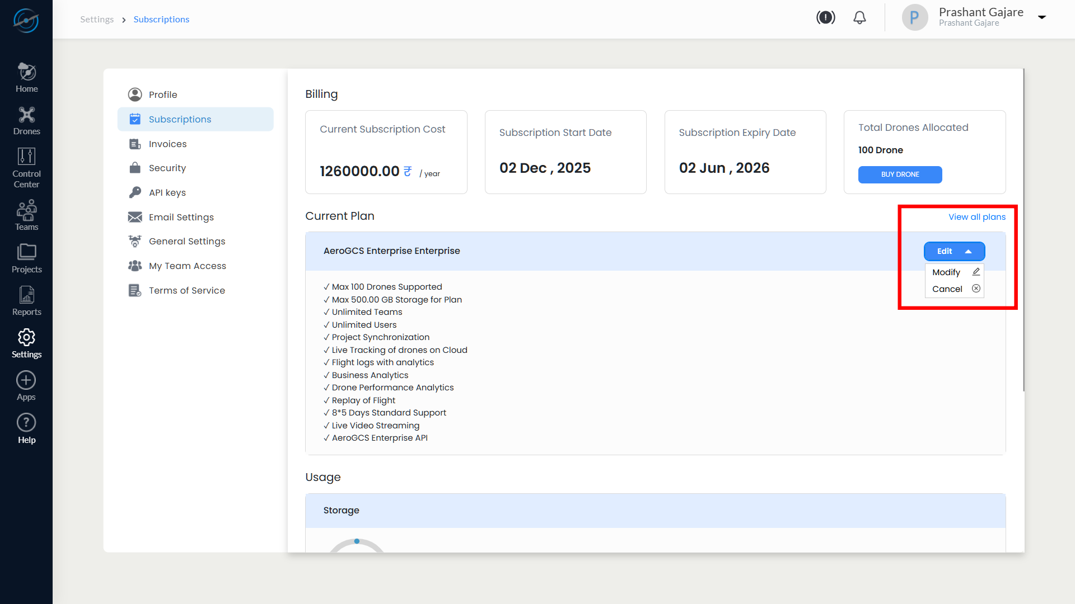Open the Teams sidebar icon
1075x604 pixels.
[26, 215]
